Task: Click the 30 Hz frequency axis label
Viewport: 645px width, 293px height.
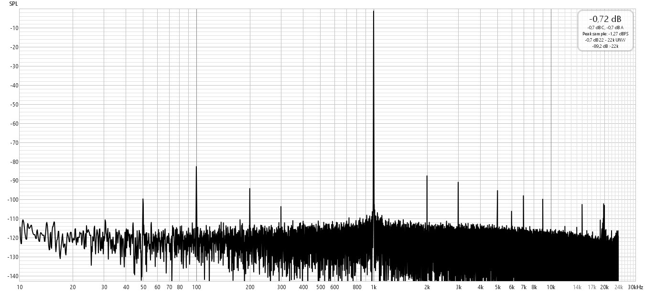Action: [x=104, y=287]
